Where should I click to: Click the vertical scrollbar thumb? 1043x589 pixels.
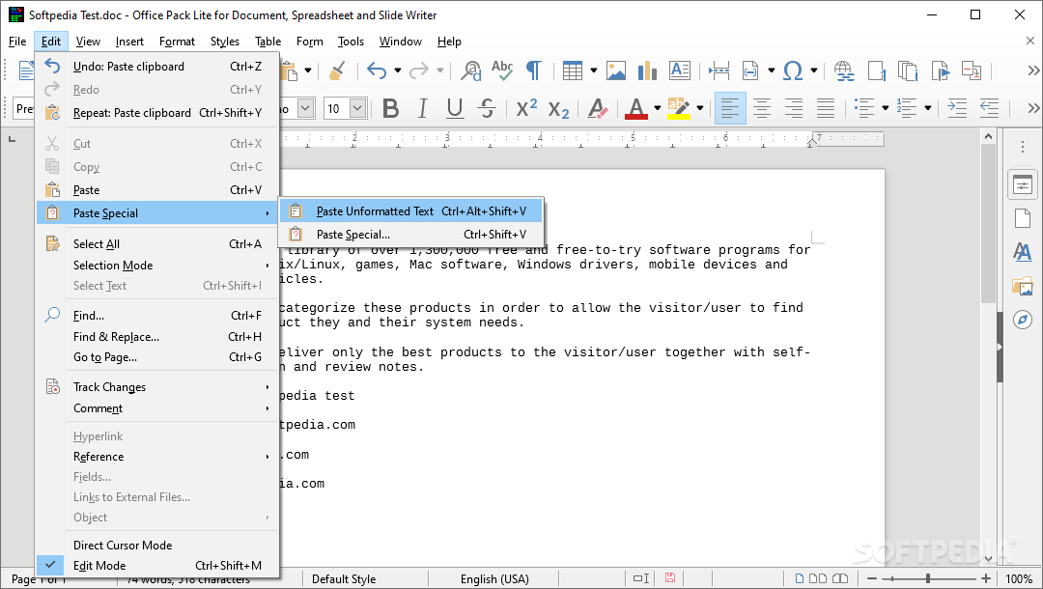988,225
